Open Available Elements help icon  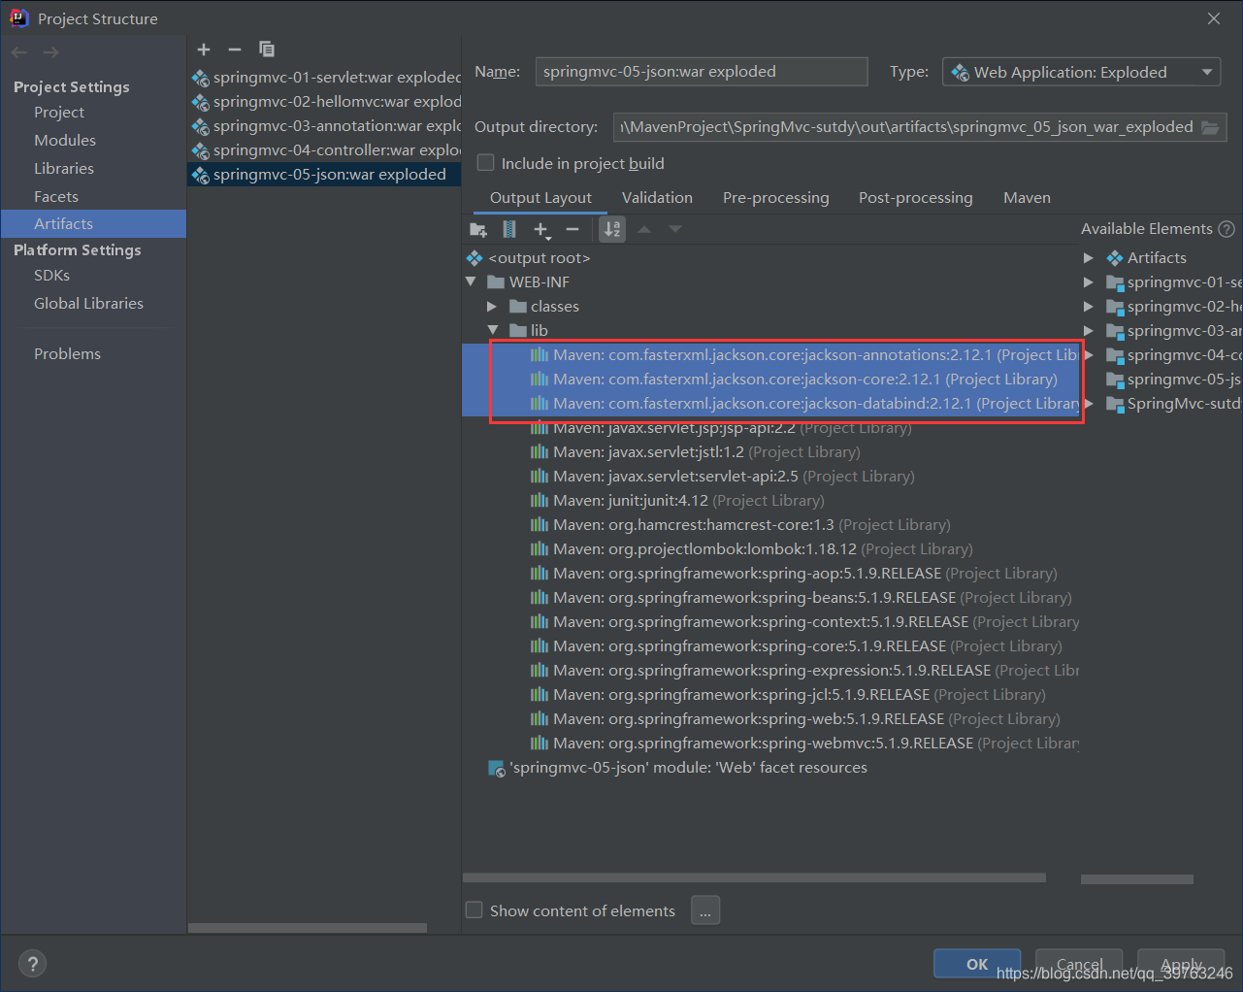(1227, 229)
